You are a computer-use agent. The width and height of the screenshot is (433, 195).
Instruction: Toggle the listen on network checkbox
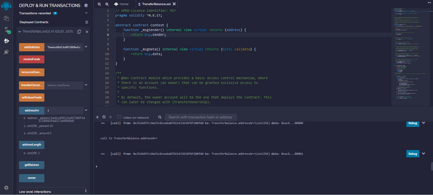click(x=119, y=117)
